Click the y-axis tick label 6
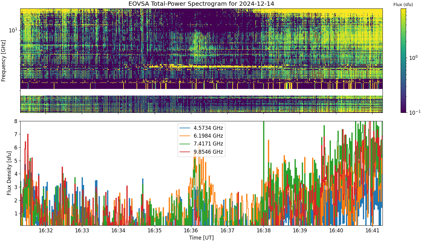423x242 pixels. coord(16,147)
